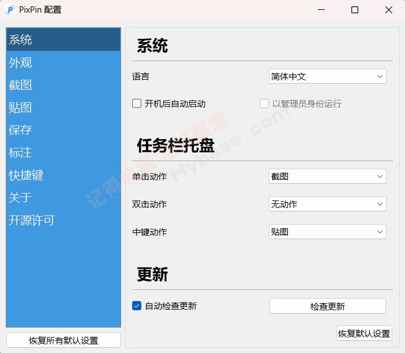Open the 语言 dropdown showing 简体中文

coord(328,76)
